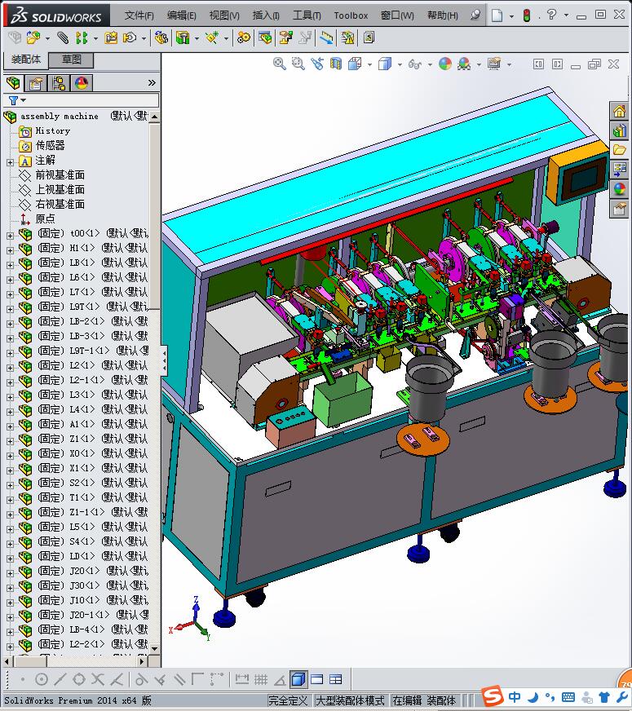Switch to the 草图 tab
The height and width of the screenshot is (711, 632).
point(71,60)
